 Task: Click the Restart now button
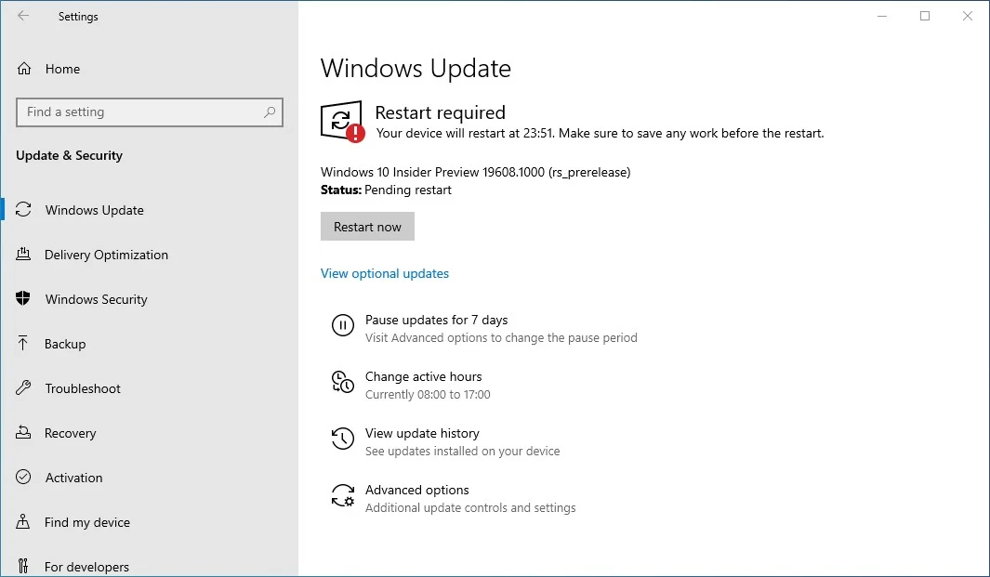(x=367, y=227)
